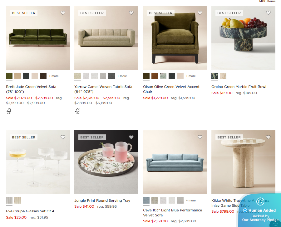Open chat bubble icon in bottom corner

[275, 225]
